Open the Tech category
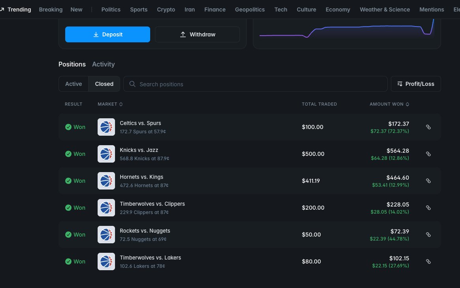The width and height of the screenshot is (460, 288). point(281,9)
